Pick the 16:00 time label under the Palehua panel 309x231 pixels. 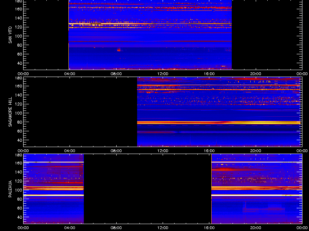coord(209,228)
